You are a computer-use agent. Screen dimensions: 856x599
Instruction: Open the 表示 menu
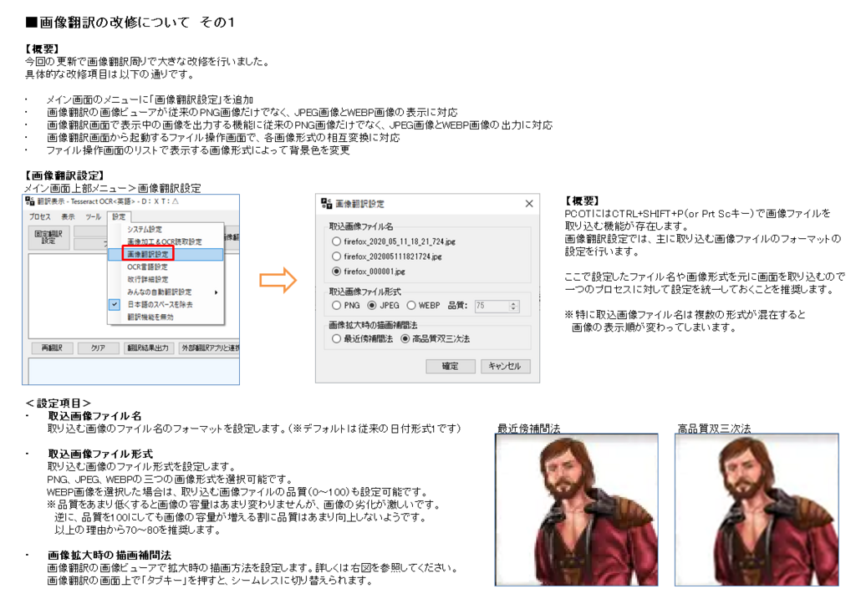[x=69, y=216]
